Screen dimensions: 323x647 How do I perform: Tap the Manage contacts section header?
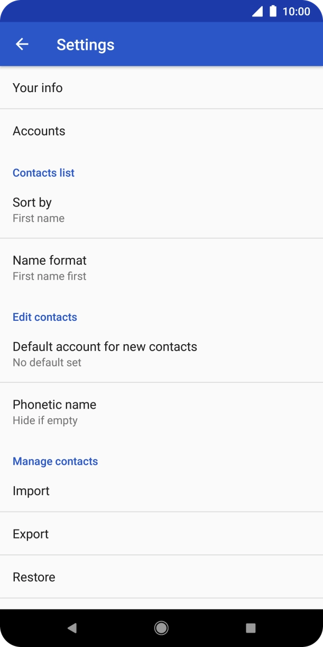(55, 461)
